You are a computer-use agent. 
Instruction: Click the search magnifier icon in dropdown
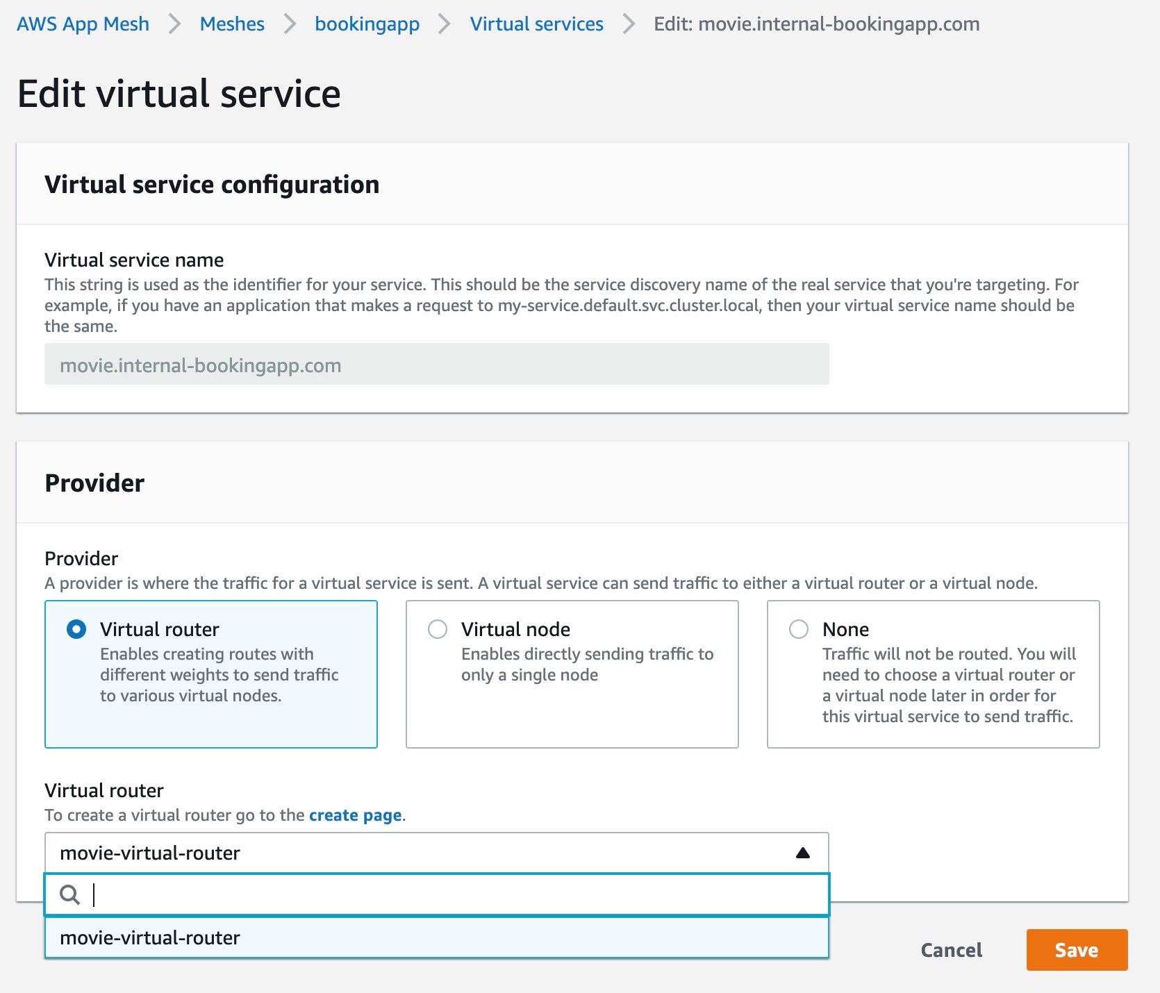point(69,894)
